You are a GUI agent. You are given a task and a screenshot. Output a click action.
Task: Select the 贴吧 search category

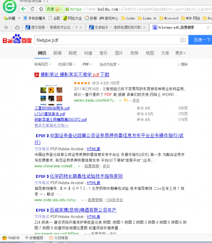click(73, 53)
